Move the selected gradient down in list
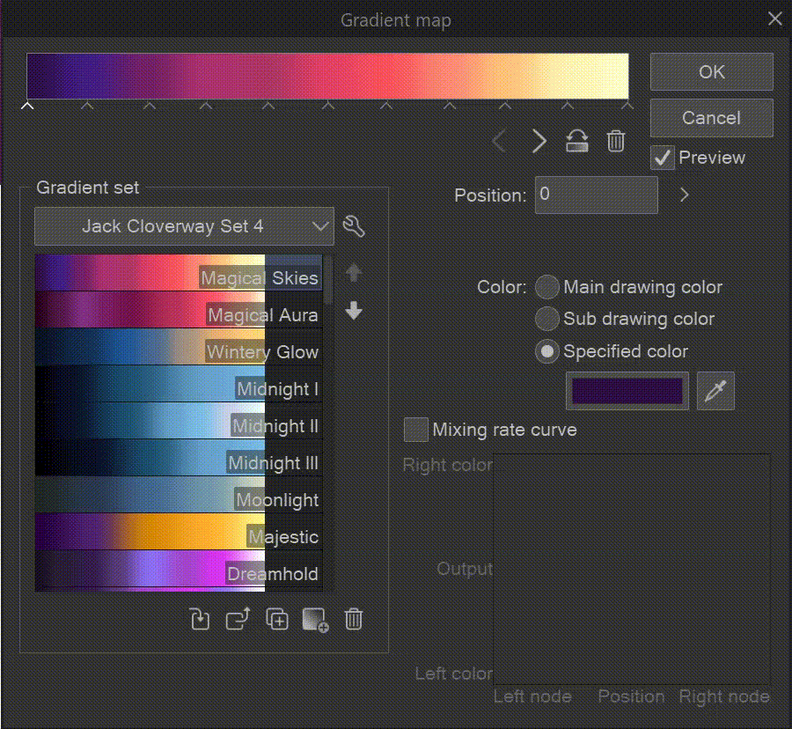This screenshot has height=729, width=792. [x=354, y=312]
